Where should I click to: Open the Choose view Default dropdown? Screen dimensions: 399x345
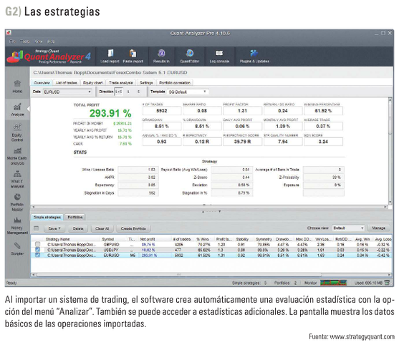coord(348,228)
